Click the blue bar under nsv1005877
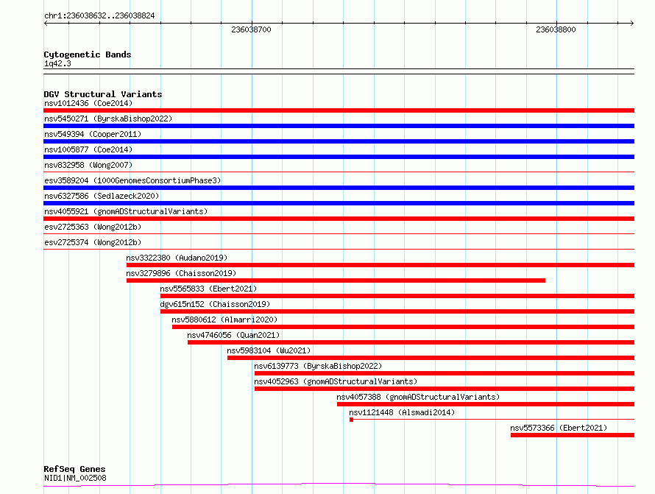 click(x=339, y=157)
